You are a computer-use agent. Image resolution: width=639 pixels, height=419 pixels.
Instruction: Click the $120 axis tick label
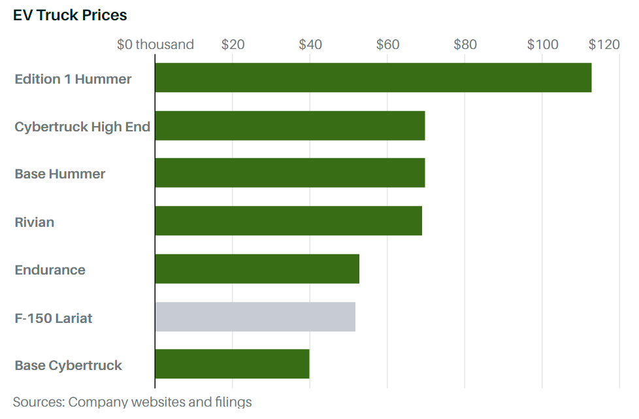604,44
